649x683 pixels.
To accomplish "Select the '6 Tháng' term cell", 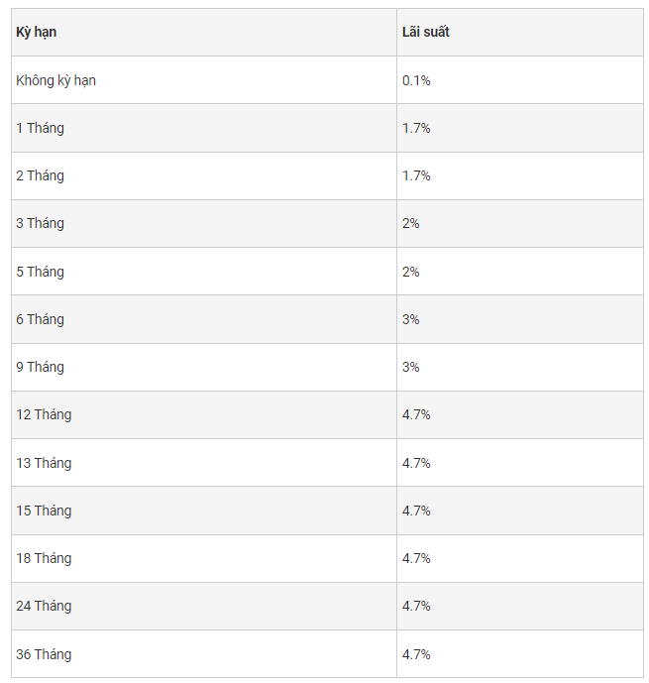I will point(204,319).
